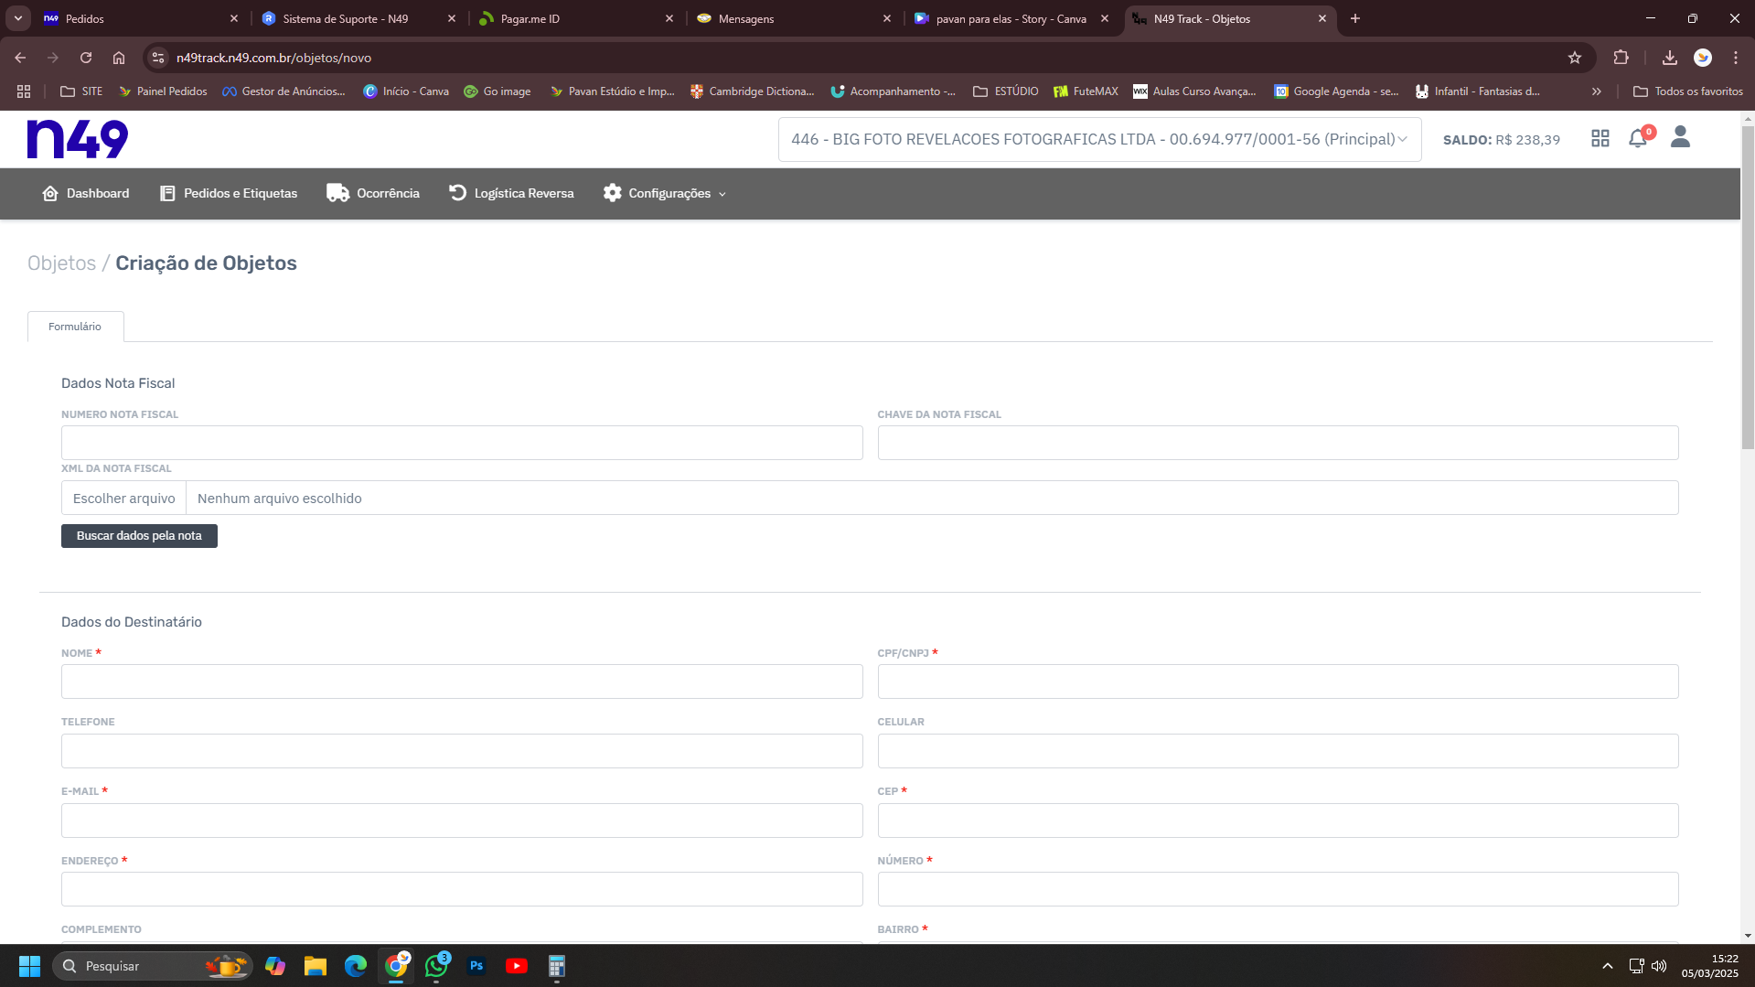
Task: Go to Pedidos e Etiquetas
Action: [229, 193]
